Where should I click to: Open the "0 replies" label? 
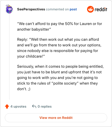tap(45, 106)
